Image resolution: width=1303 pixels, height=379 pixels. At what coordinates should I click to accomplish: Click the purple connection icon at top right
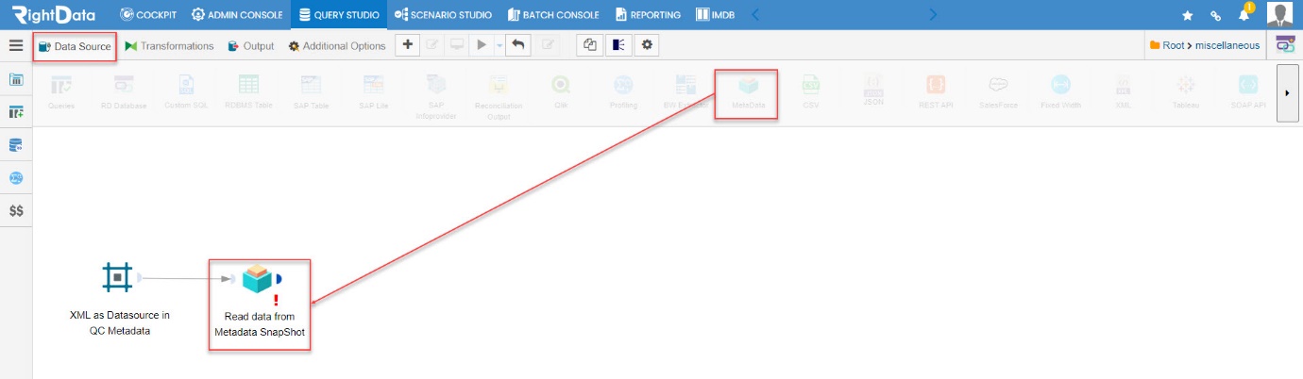pyautogui.click(x=1285, y=44)
